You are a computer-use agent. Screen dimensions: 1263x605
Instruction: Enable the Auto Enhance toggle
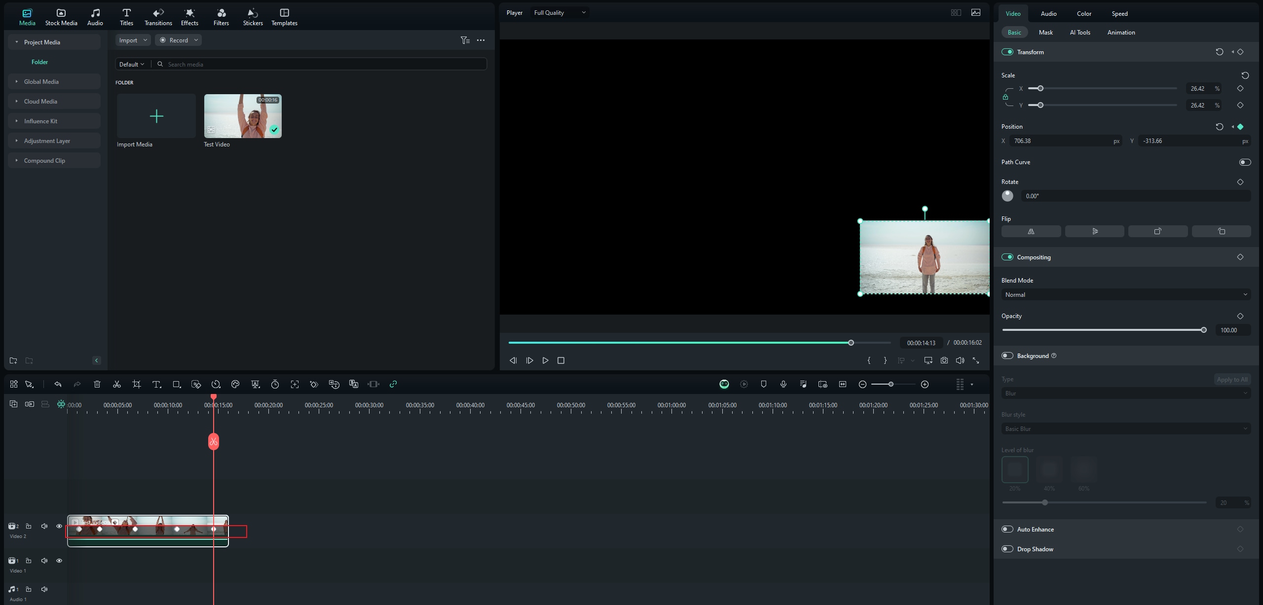pyautogui.click(x=1007, y=530)
